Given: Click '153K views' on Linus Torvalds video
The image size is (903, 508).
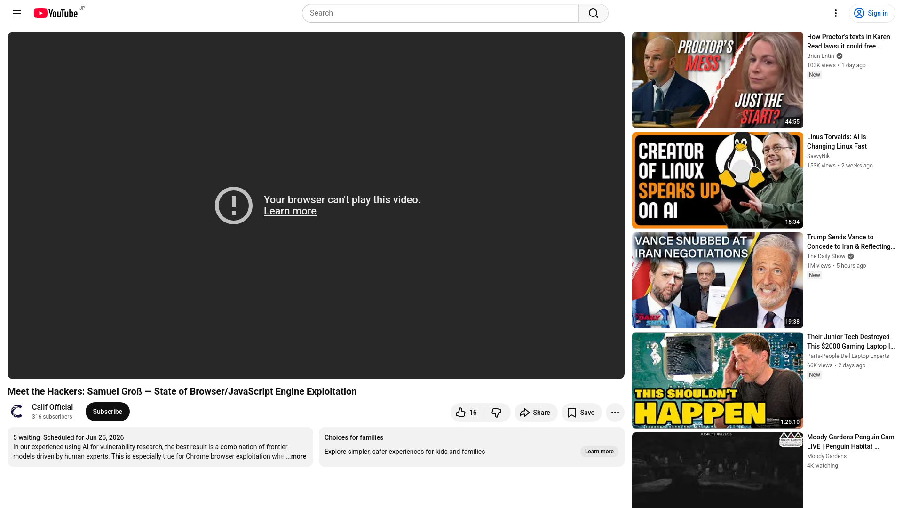Looking at the screenshot, I should tap(822, 166).
